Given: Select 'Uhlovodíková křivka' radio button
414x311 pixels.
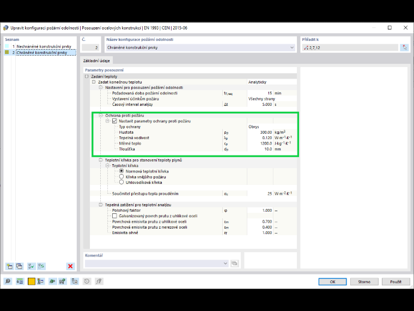Looking at the screenshot, I should pos(121,182).
